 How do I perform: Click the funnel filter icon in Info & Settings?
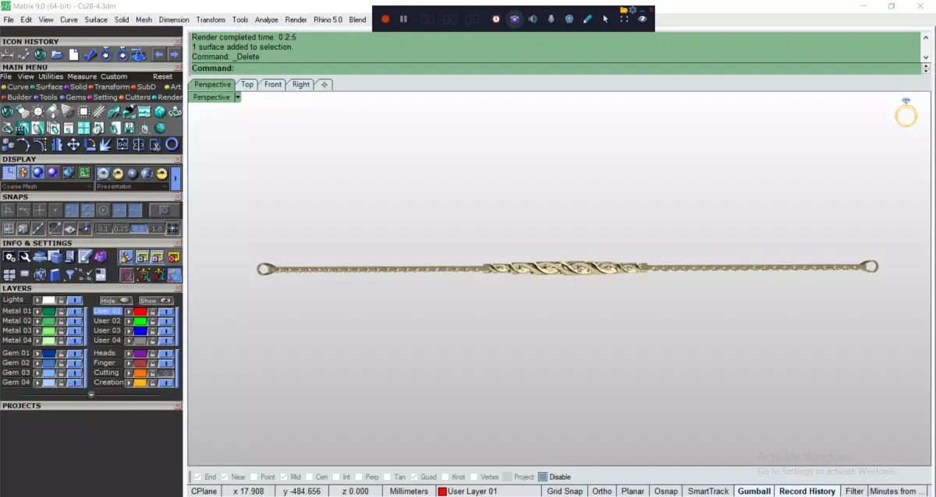[70, 274]
